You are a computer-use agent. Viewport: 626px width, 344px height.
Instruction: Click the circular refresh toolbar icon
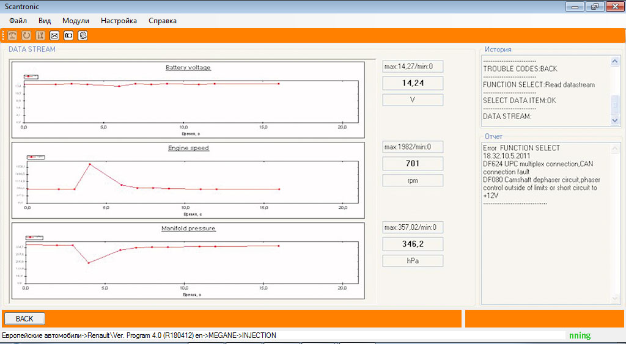point(26,35)
